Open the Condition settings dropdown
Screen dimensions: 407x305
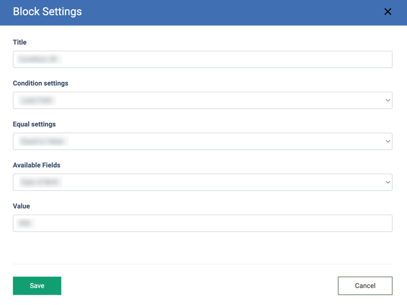pos(202,100)
